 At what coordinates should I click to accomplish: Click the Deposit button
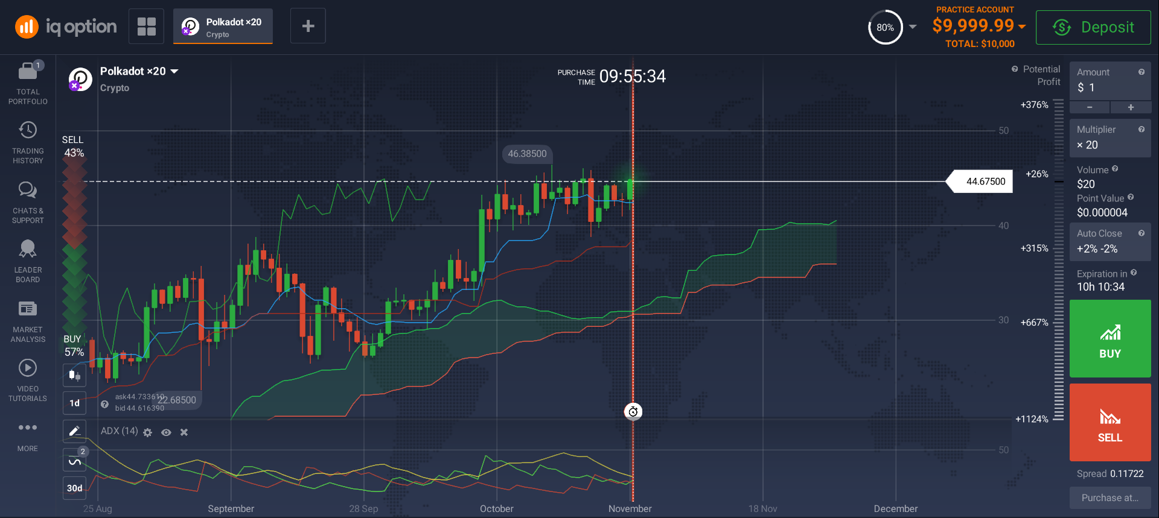[1093, 27]
